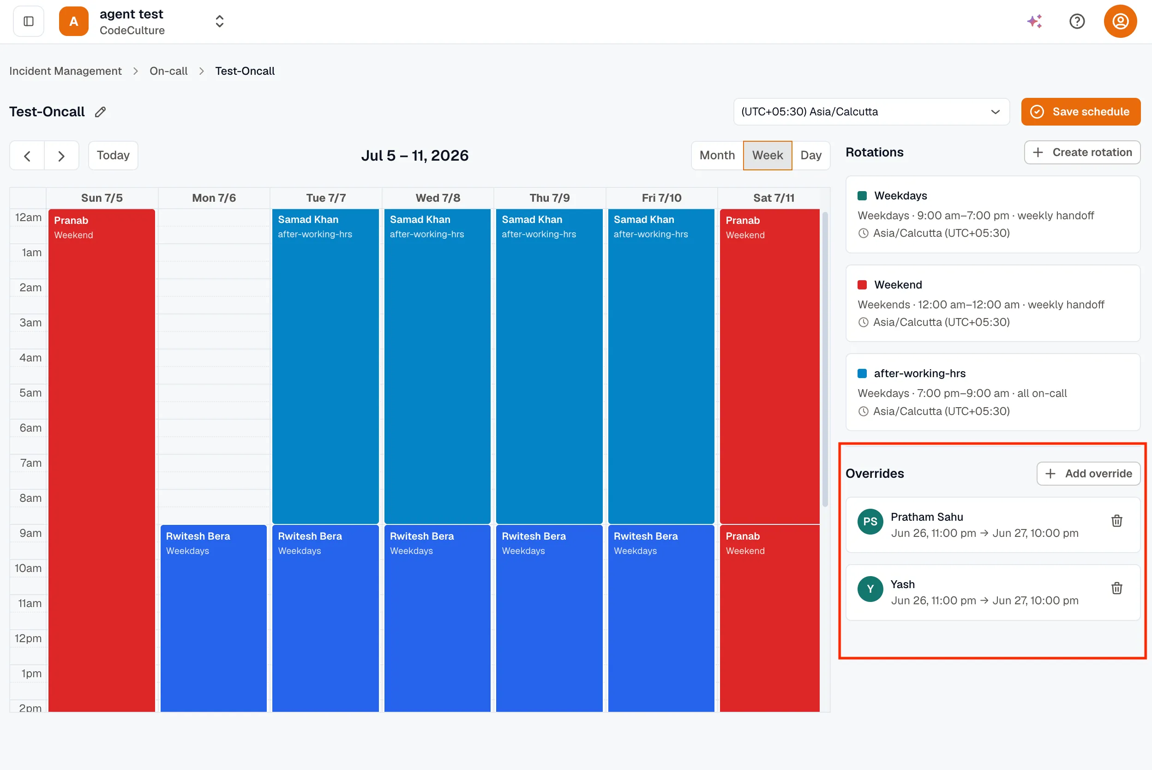Switch to Week view
Screen dimensions: 1152x770
point(767,156)
